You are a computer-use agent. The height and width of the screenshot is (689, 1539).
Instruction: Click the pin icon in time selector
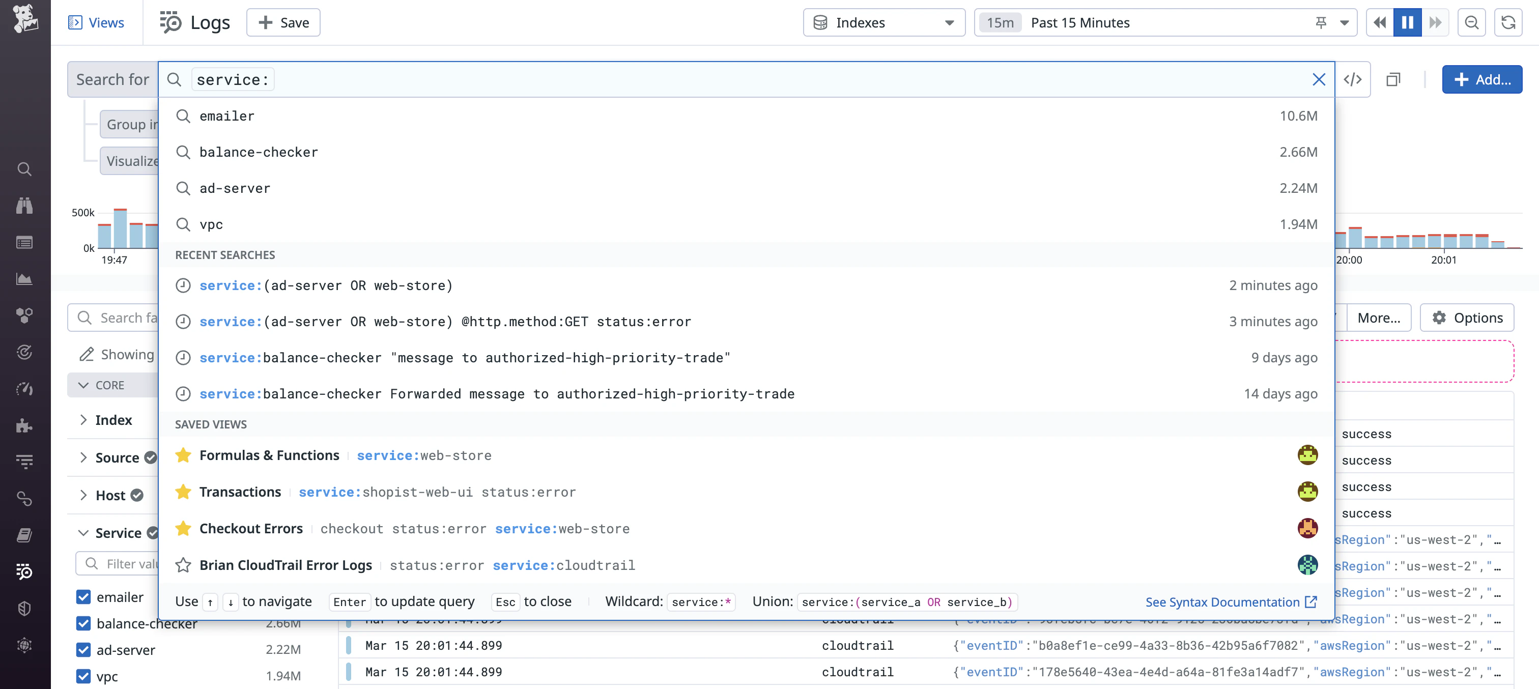click(1321, 23)
